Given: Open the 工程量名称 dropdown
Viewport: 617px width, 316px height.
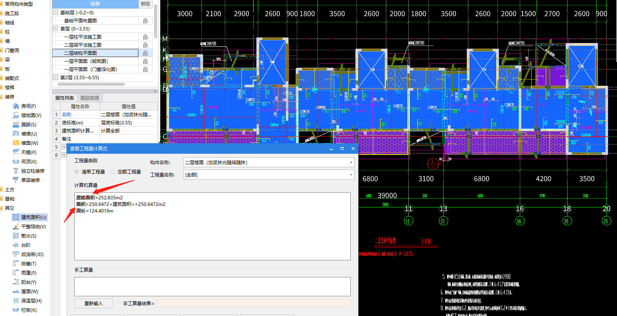Looking at the screenshot, I should click(351, 175).
